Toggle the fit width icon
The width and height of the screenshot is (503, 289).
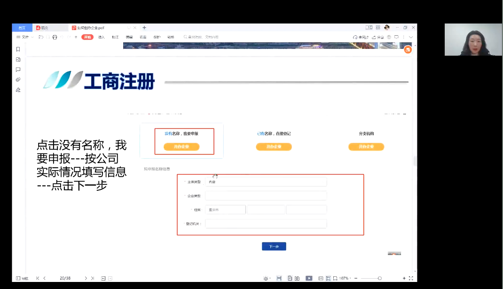(x=335, y=278)
